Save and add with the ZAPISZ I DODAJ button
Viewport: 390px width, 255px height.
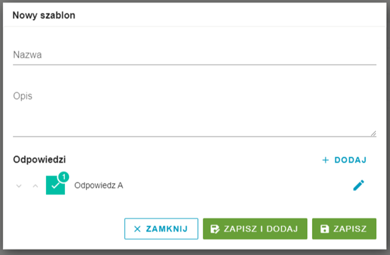[255, 229]
